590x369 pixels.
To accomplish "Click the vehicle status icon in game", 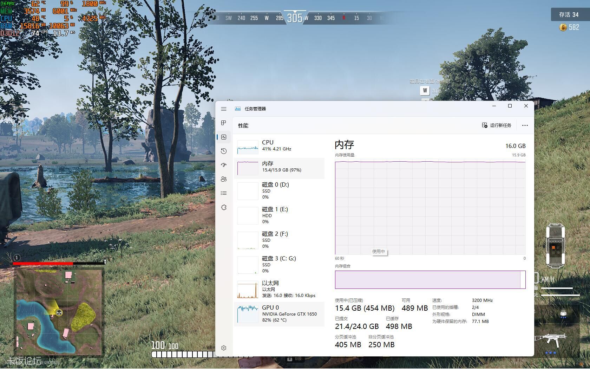I will pyautogui.click(x=555, y=246).
